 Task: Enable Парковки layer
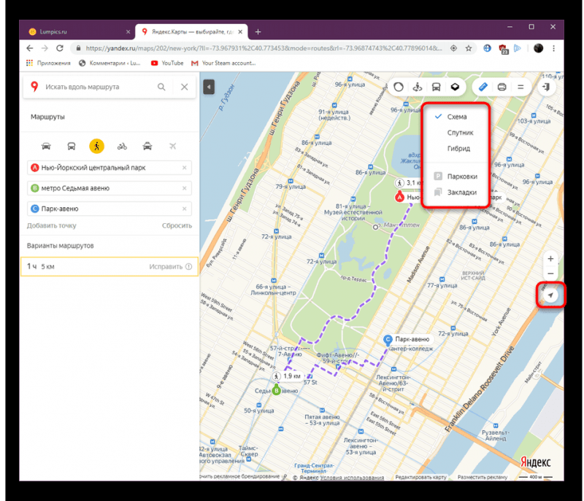coord(456,176)
